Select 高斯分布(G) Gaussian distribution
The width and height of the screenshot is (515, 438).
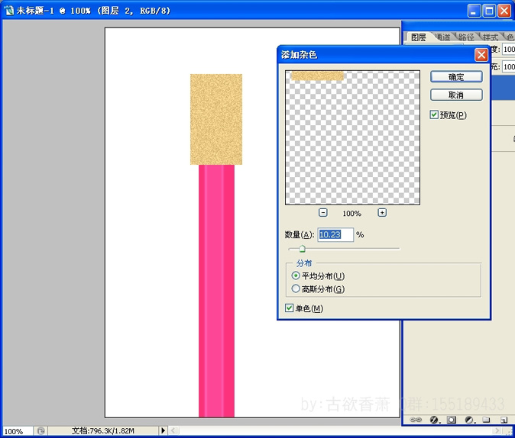point(296,288)
